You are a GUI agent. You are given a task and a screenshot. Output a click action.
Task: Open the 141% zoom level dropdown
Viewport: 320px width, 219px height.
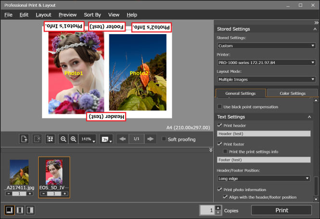[x=88, y=139]
